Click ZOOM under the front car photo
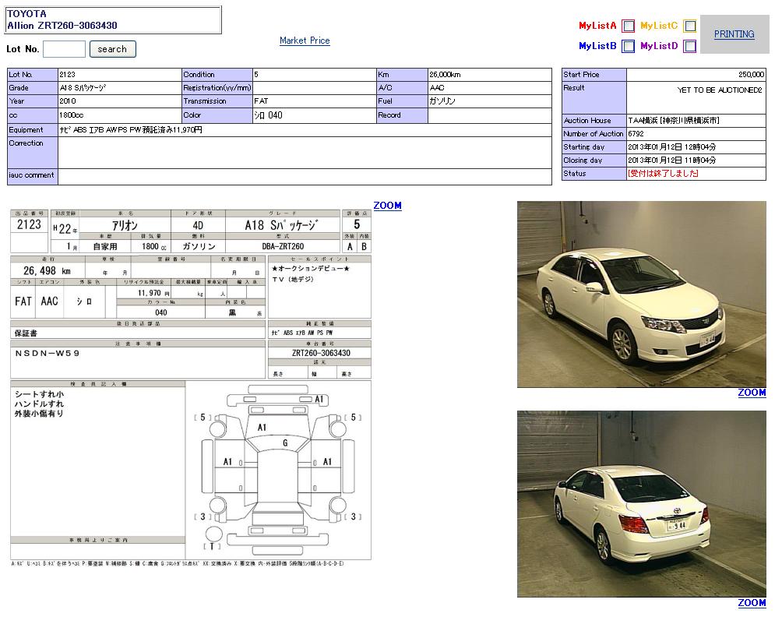The image size is (782, 617). [752, 393]
